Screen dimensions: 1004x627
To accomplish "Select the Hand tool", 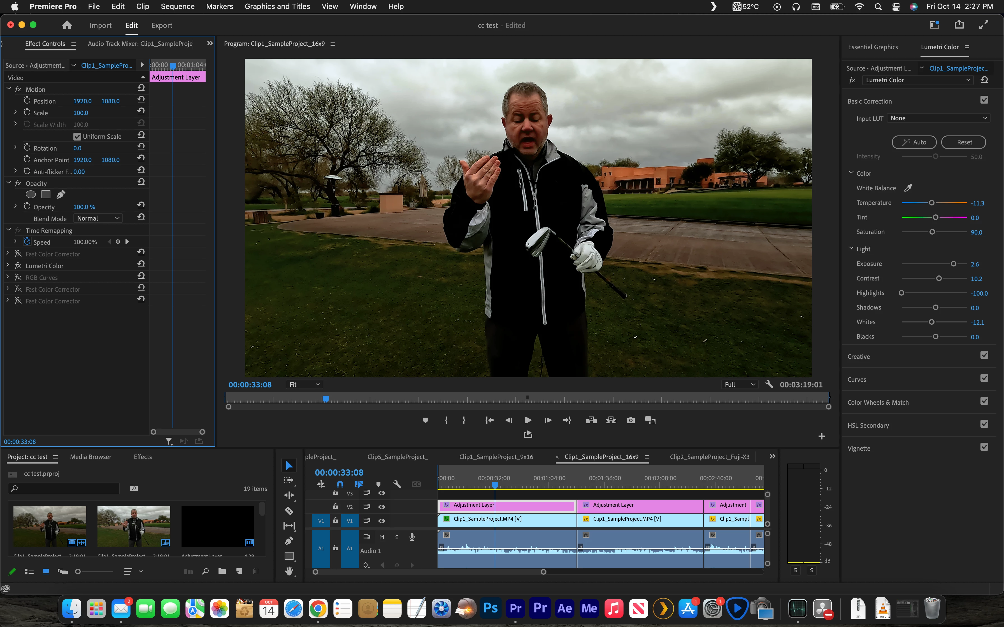I will click(289, 571).
